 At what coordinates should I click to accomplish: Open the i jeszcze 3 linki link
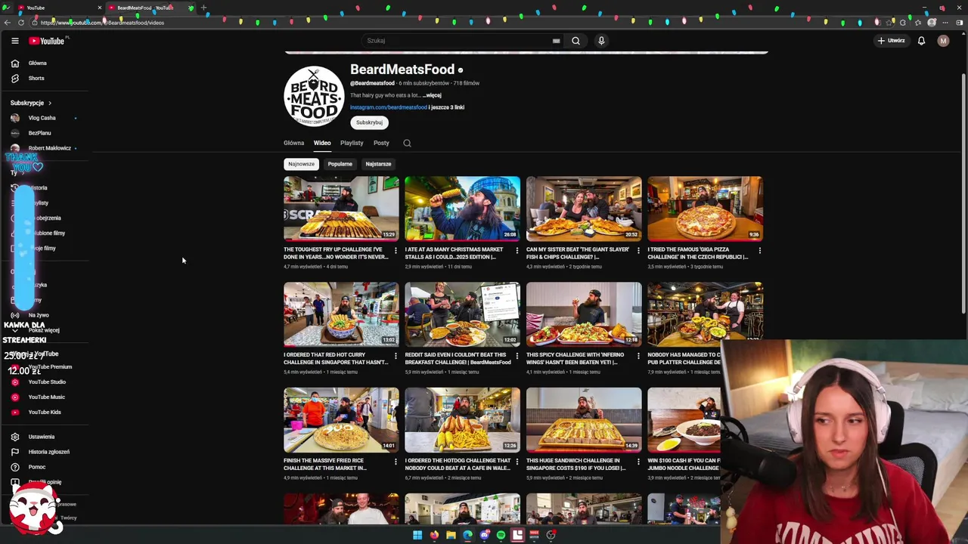pos(446,107)
